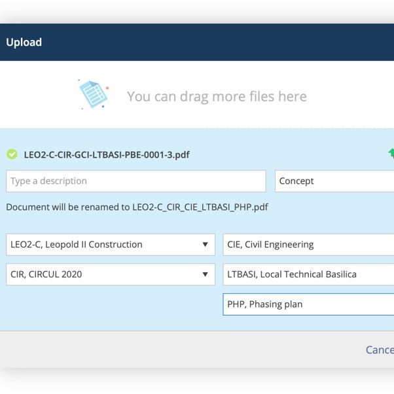Open the CIE, Civil Engineering selector
The height and width of the screenshot is (394, 394).
point(308,245)
